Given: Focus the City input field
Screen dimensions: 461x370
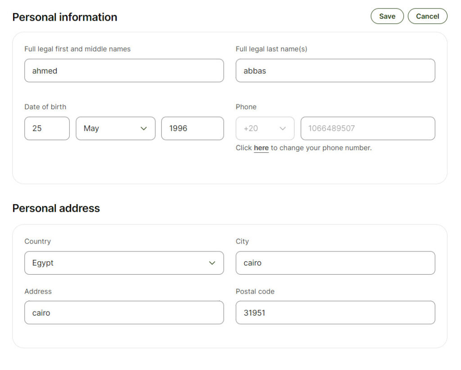Looking at the screenshot, I should [335, 263].
